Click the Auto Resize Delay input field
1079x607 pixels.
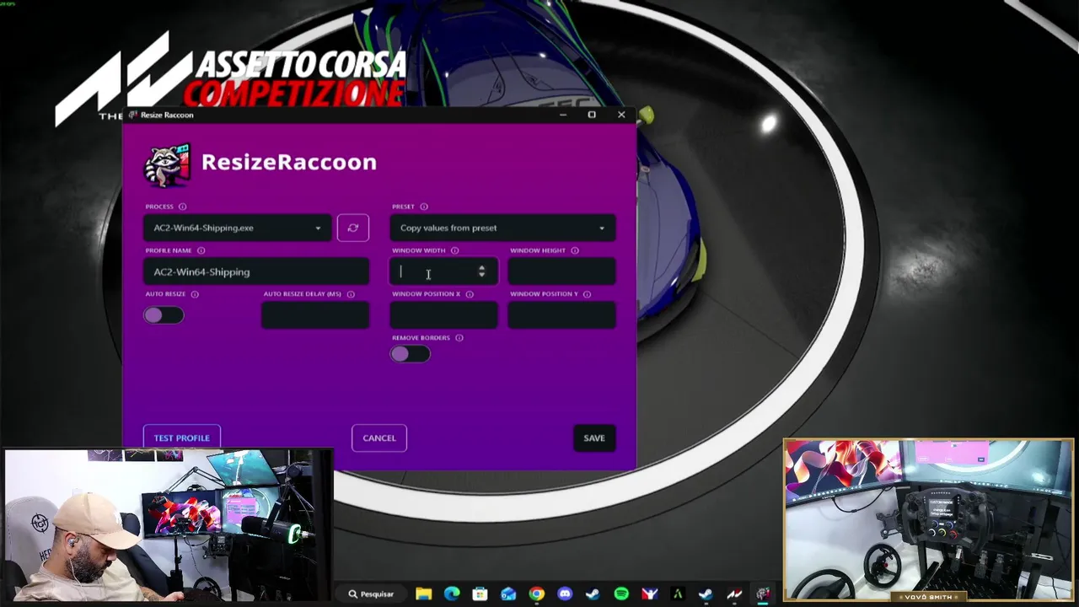(315, 315)
